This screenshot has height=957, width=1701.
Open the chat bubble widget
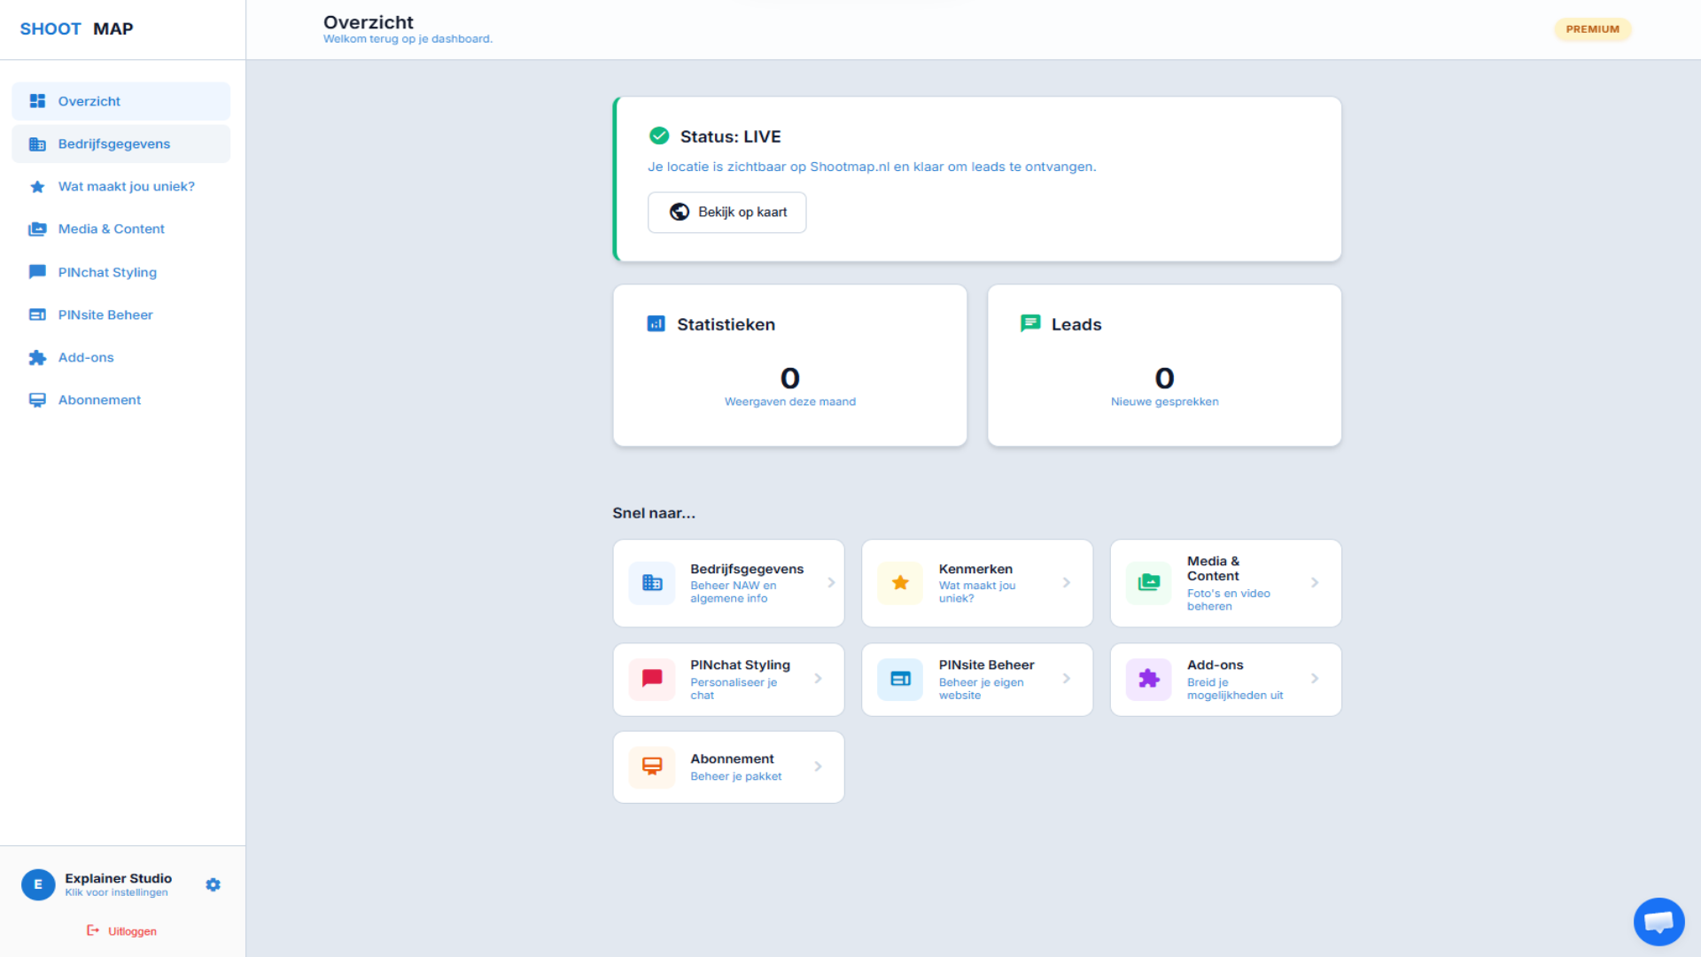coord(1658,922)
